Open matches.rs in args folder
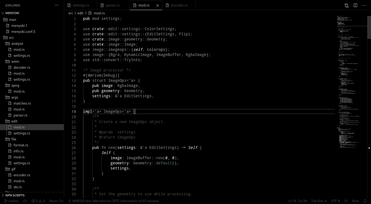The image size is (371, 204). [32, 103]
